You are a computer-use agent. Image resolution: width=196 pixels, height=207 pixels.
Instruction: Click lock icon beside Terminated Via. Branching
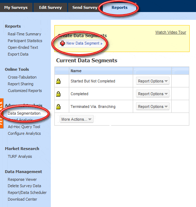click(58, 107)
